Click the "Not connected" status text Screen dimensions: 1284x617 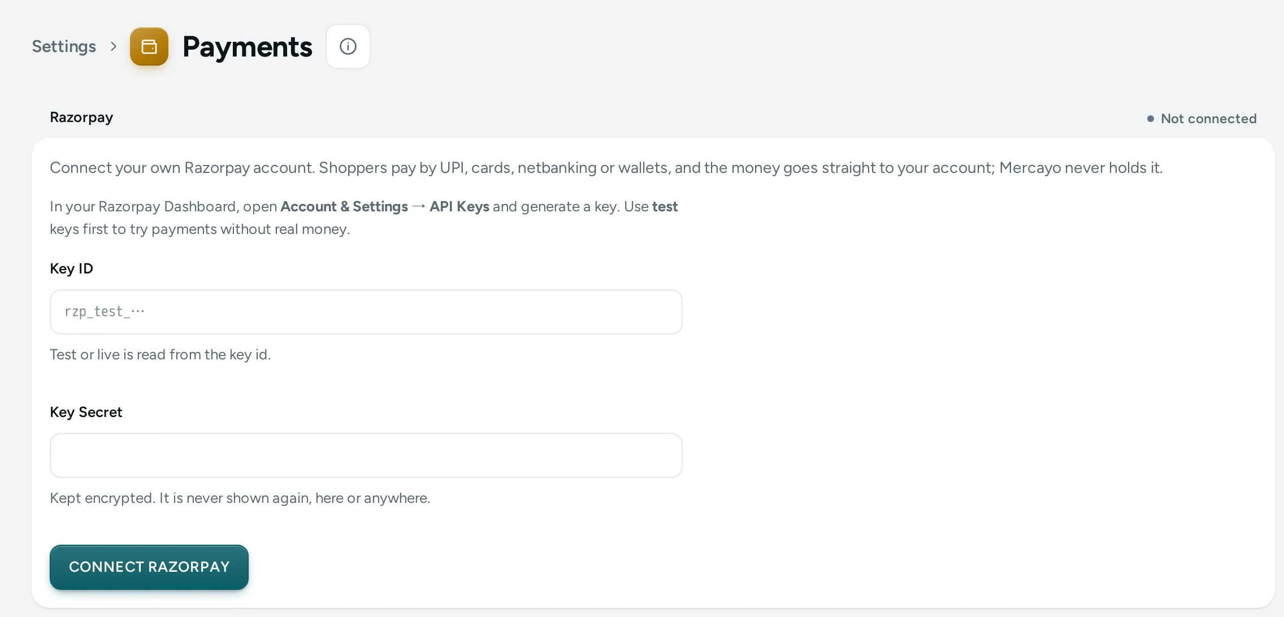[1208, 119]
